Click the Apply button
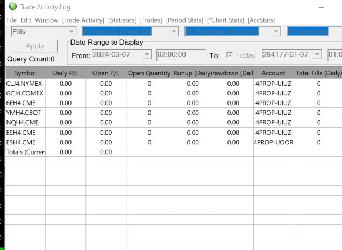This screenshot has width=342, height=250. 35,46
